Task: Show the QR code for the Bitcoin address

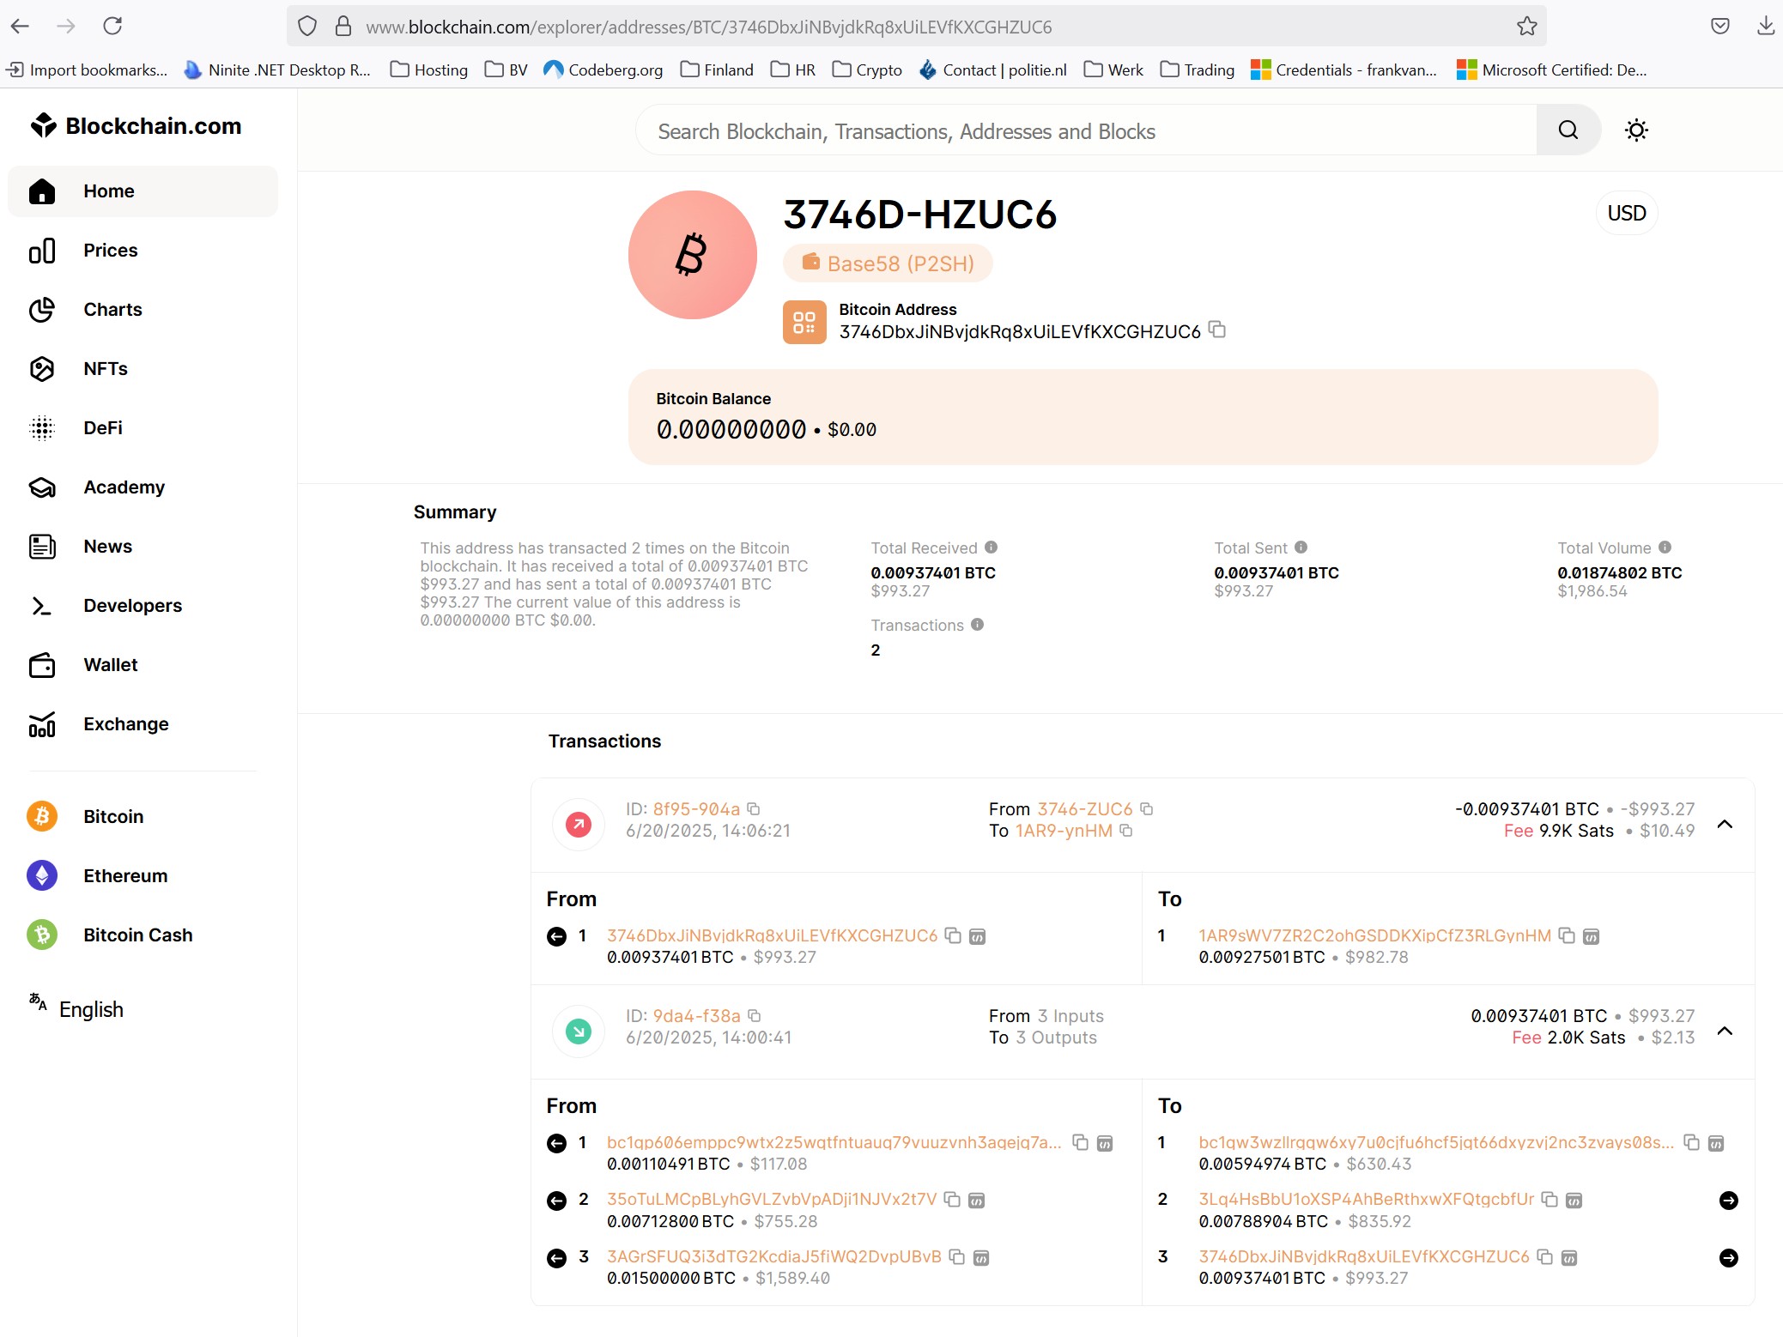Action: coord(804,322)
